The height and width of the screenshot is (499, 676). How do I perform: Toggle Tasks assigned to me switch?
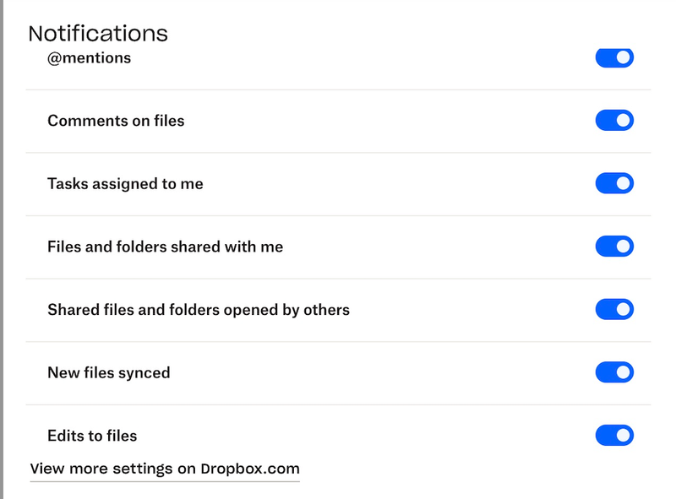coord(614,183)
